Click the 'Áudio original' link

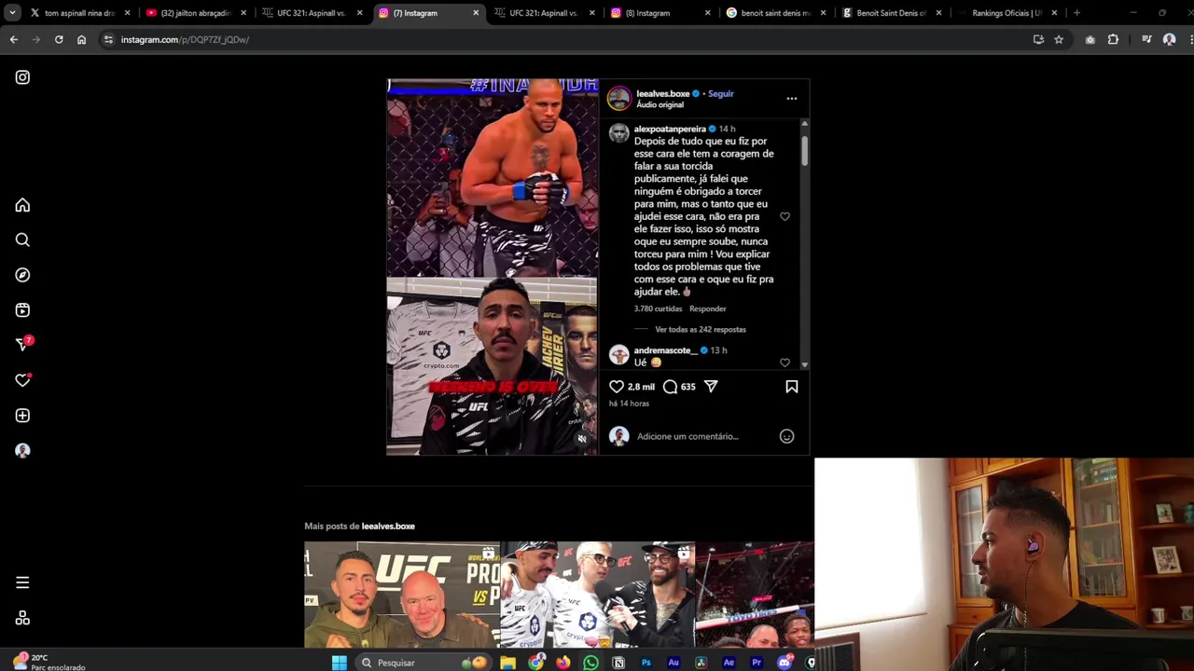coord(659,104)
